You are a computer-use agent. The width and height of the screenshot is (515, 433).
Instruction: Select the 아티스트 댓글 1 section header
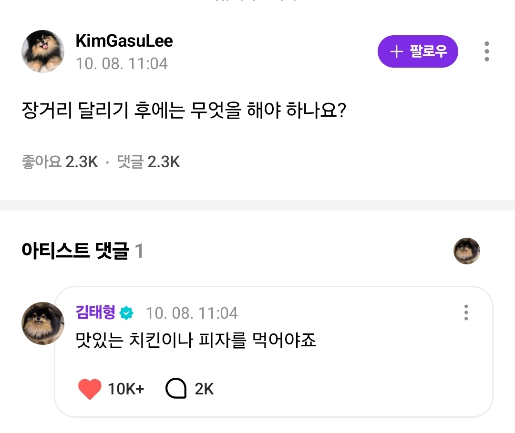pos(82,251)
